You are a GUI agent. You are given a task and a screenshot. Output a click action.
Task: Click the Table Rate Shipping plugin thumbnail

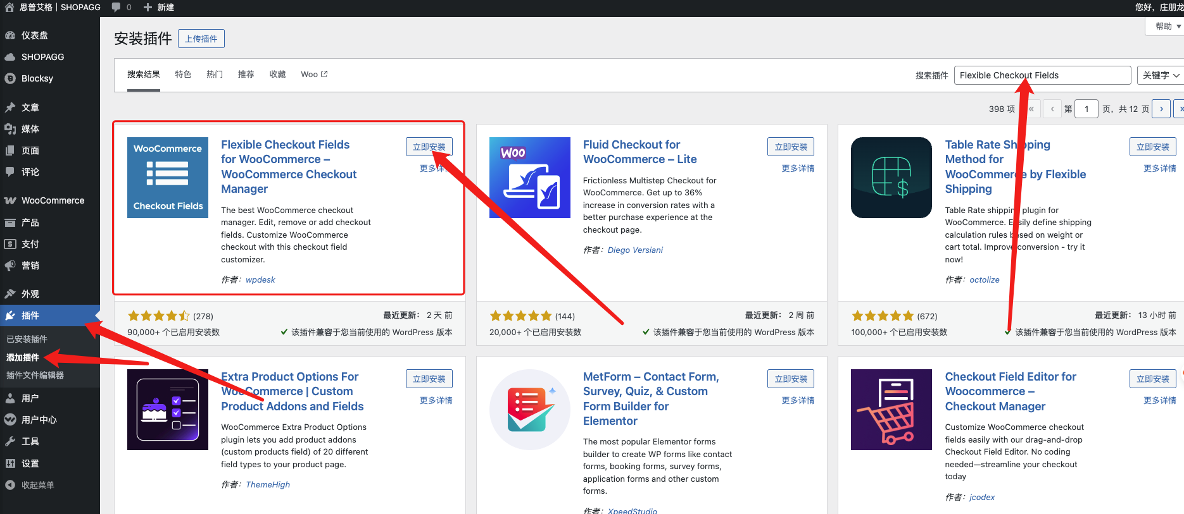[891, 178]
